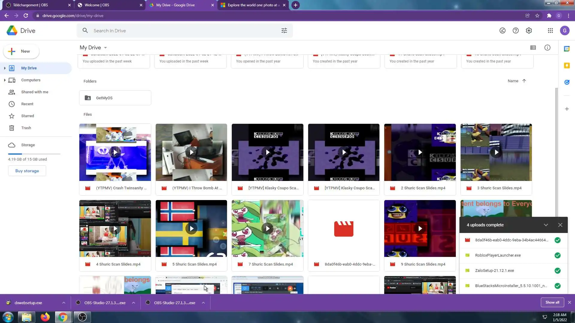Click Show all downloads button
The width and height of the screenshot is (575, 323).
pyautogui.click(x=552, y=302)
